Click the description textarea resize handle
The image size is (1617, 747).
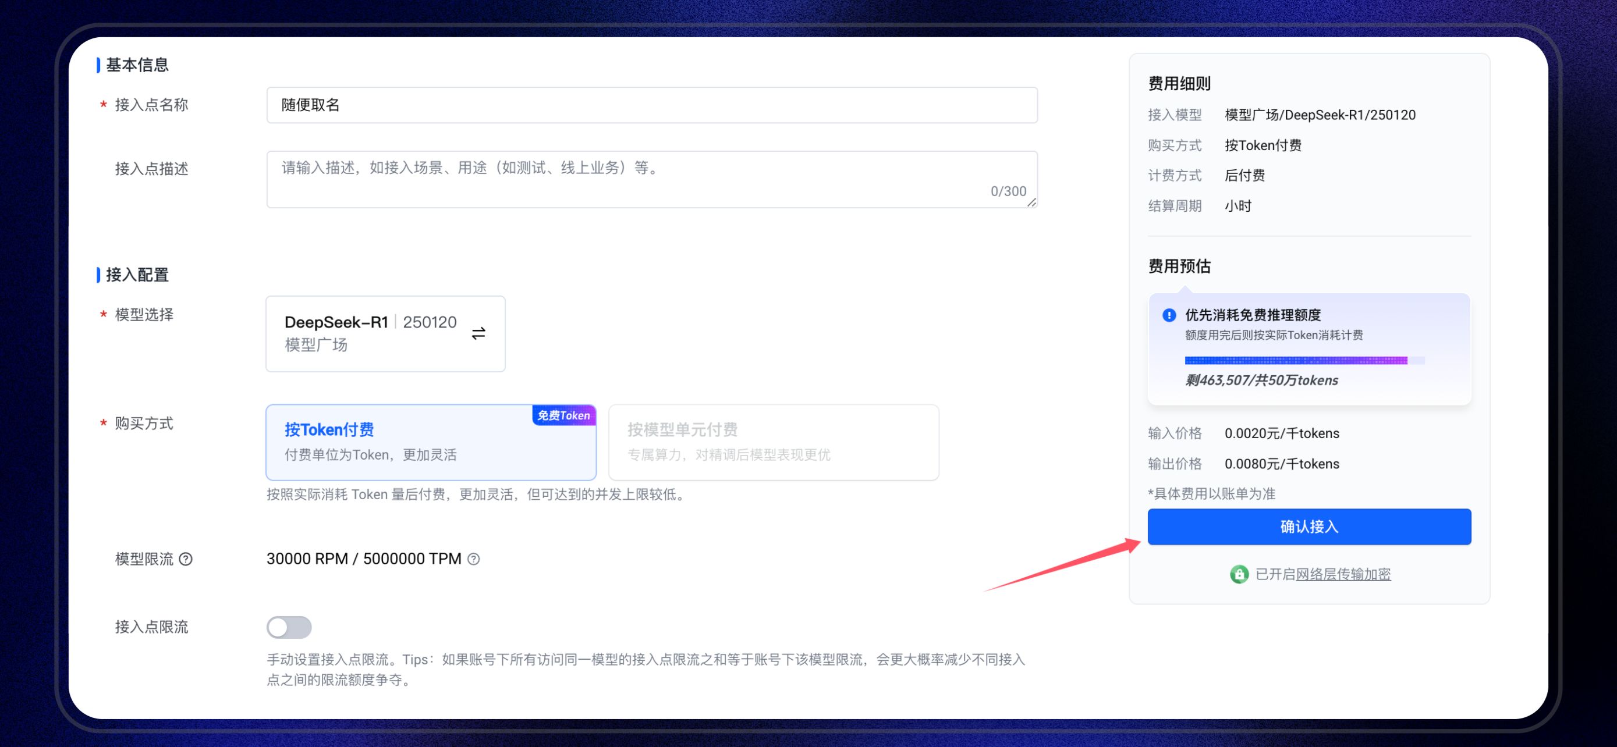click(1031, 202)
